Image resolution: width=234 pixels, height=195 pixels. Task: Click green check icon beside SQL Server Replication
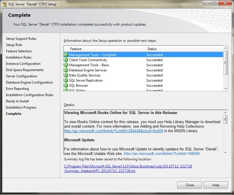click(66, 80)
